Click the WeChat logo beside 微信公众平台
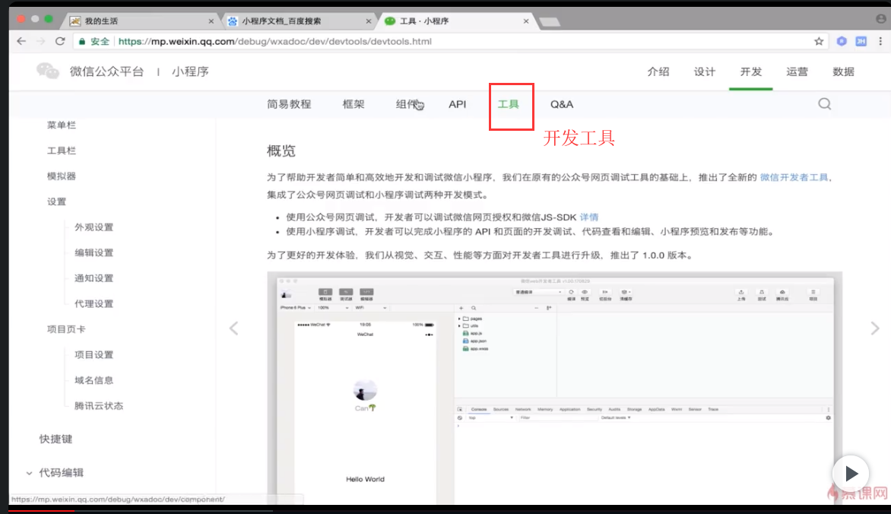The image size is (891, 514). [48, 71]
